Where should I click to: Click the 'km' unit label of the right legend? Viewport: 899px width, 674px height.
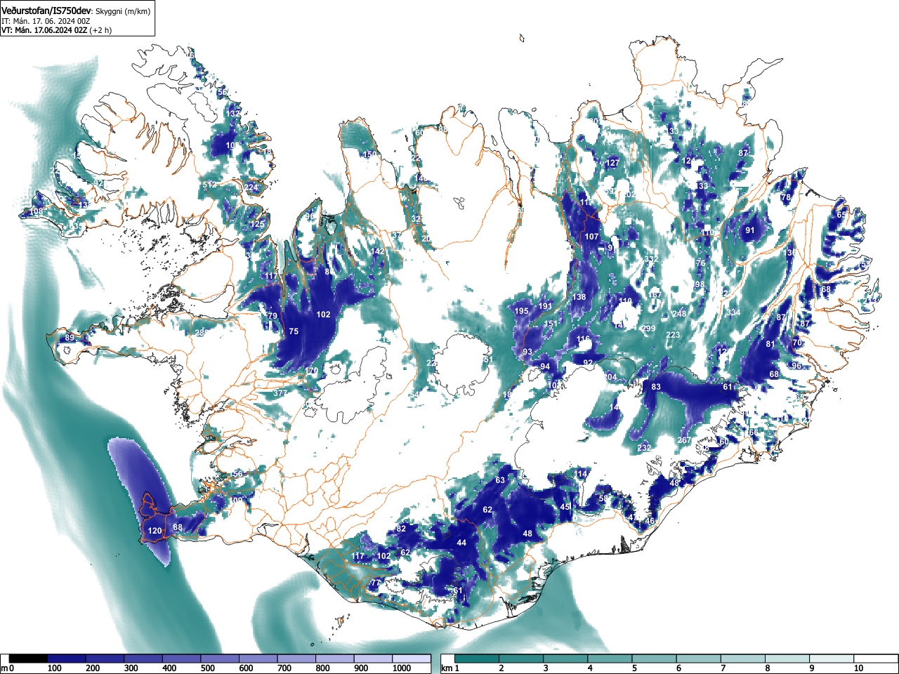pyautogui.click(x=447, y=668)
